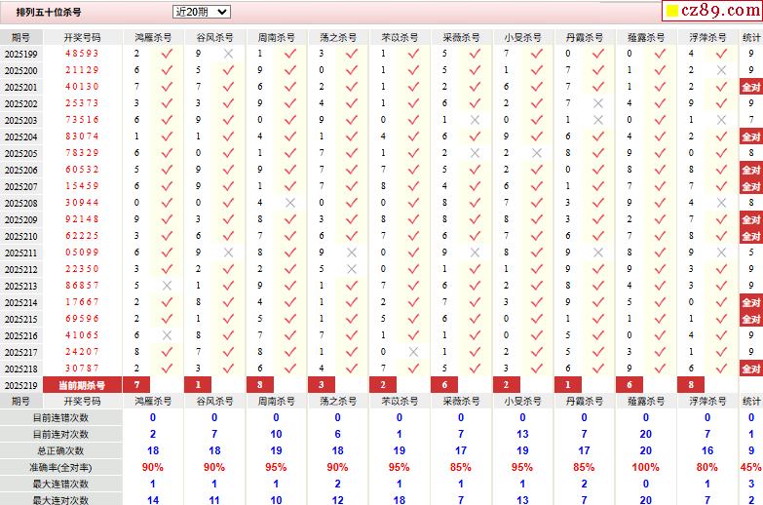Image resolution: width=763 pixels, height=505 pixels.
Task: Click draw number 60532
Action: (x=82, y=170)
